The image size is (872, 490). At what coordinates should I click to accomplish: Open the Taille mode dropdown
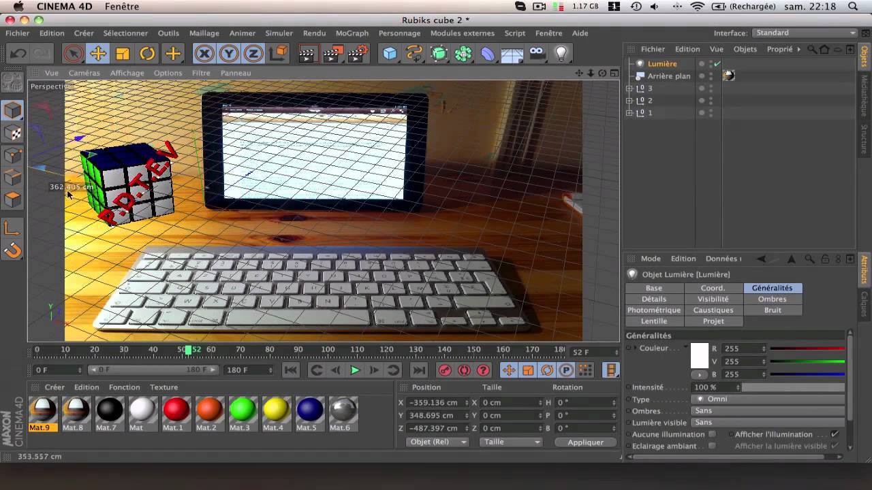(x=510, y=442)
